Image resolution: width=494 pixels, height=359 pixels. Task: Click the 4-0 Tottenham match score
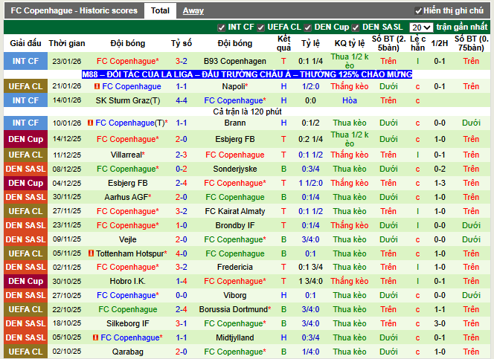[181, 253]
